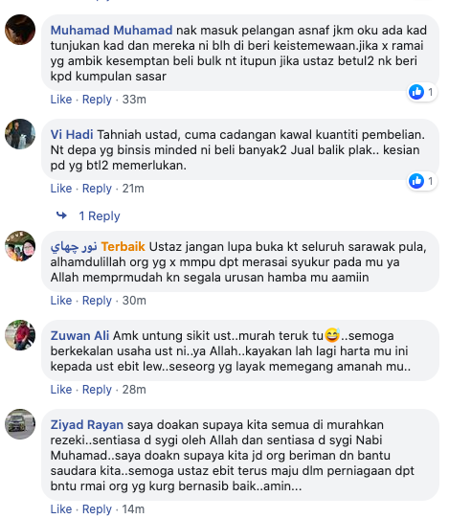Click the reply arrow icon beside 1 Reply
Image resolution: width=471 pixels, height=519 pixels.
[61, 215]
